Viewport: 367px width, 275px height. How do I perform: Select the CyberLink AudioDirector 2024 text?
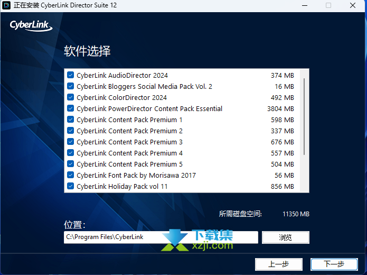122,75
